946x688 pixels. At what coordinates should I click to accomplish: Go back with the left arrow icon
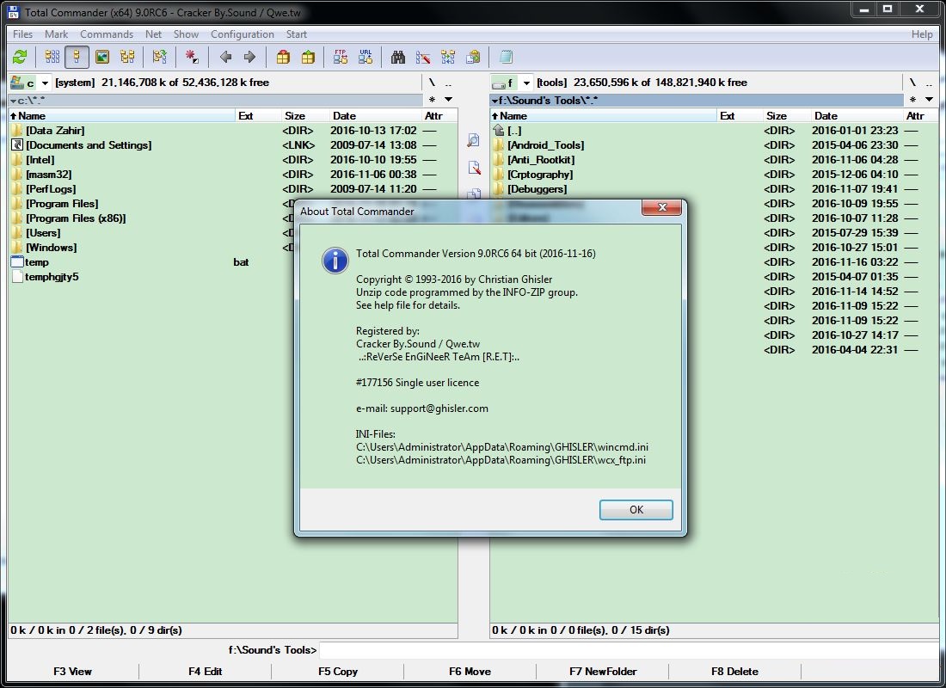225,58
